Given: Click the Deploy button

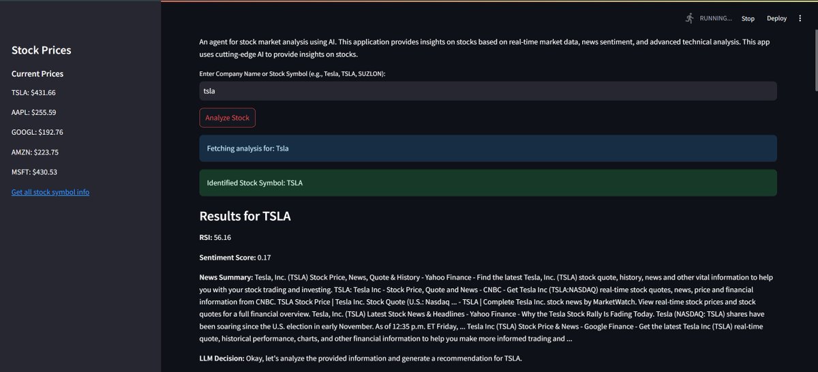Looking at the screenshot, I should click(x=776, y=18).
